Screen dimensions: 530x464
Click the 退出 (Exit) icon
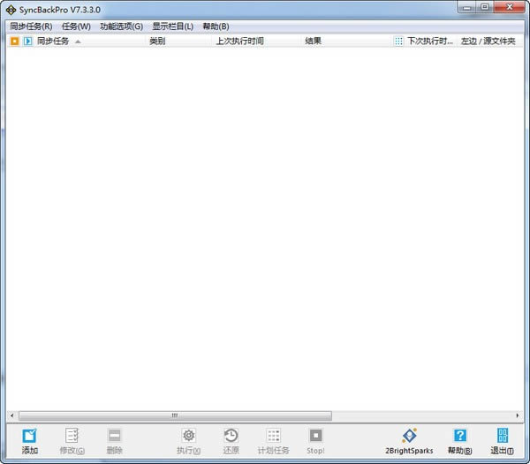coord(502,436)
